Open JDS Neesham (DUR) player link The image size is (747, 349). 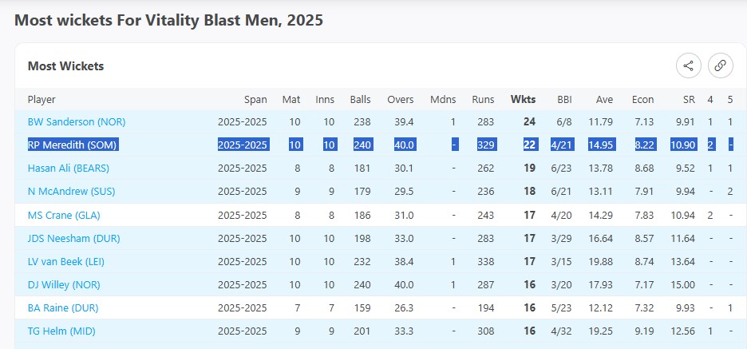tap(74, 238)
